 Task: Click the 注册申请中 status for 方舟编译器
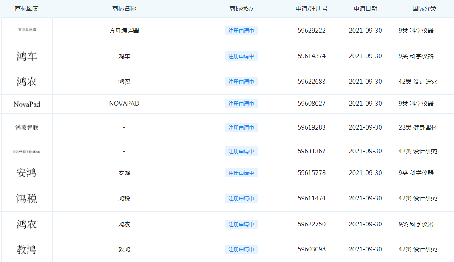[241, 31]
